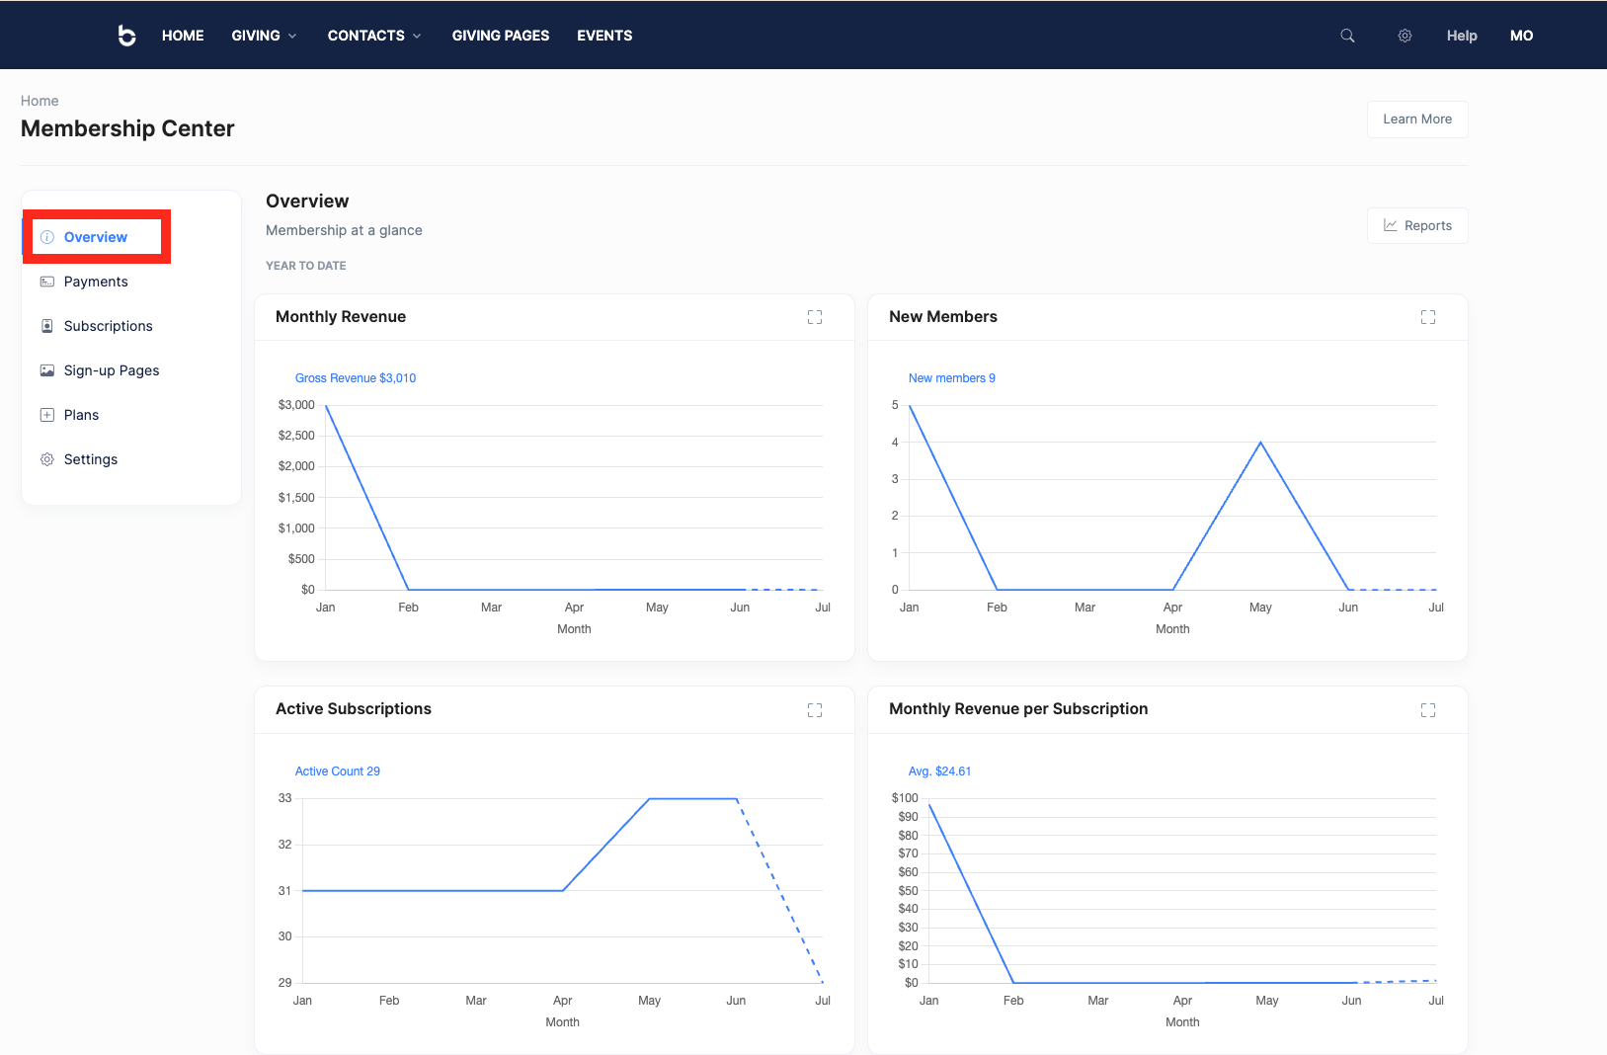1607x1055 pixels.
Task: Open the Settings gear in the sidebar
Action: tap(46, 459)
